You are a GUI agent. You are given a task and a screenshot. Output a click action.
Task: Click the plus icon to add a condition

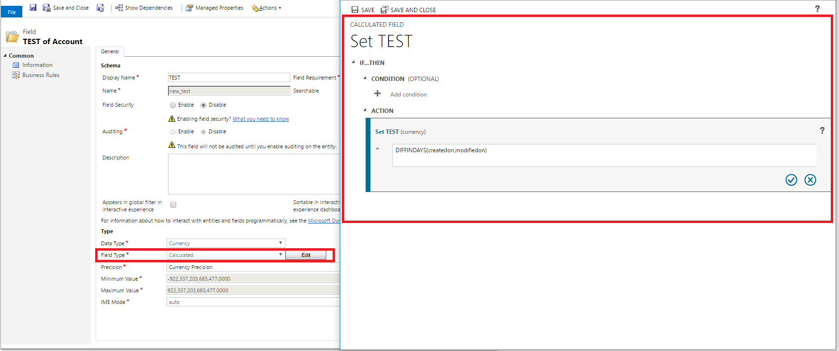pos(377,94)
